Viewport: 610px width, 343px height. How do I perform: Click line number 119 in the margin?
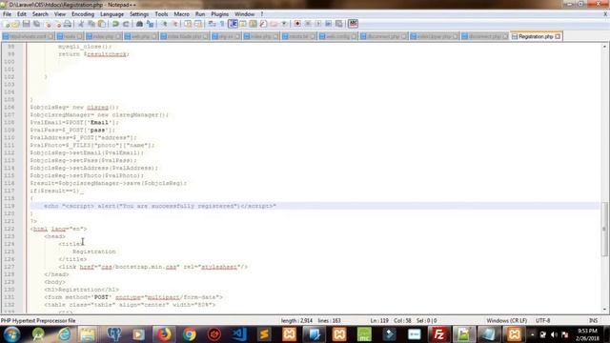coord(9,206)
